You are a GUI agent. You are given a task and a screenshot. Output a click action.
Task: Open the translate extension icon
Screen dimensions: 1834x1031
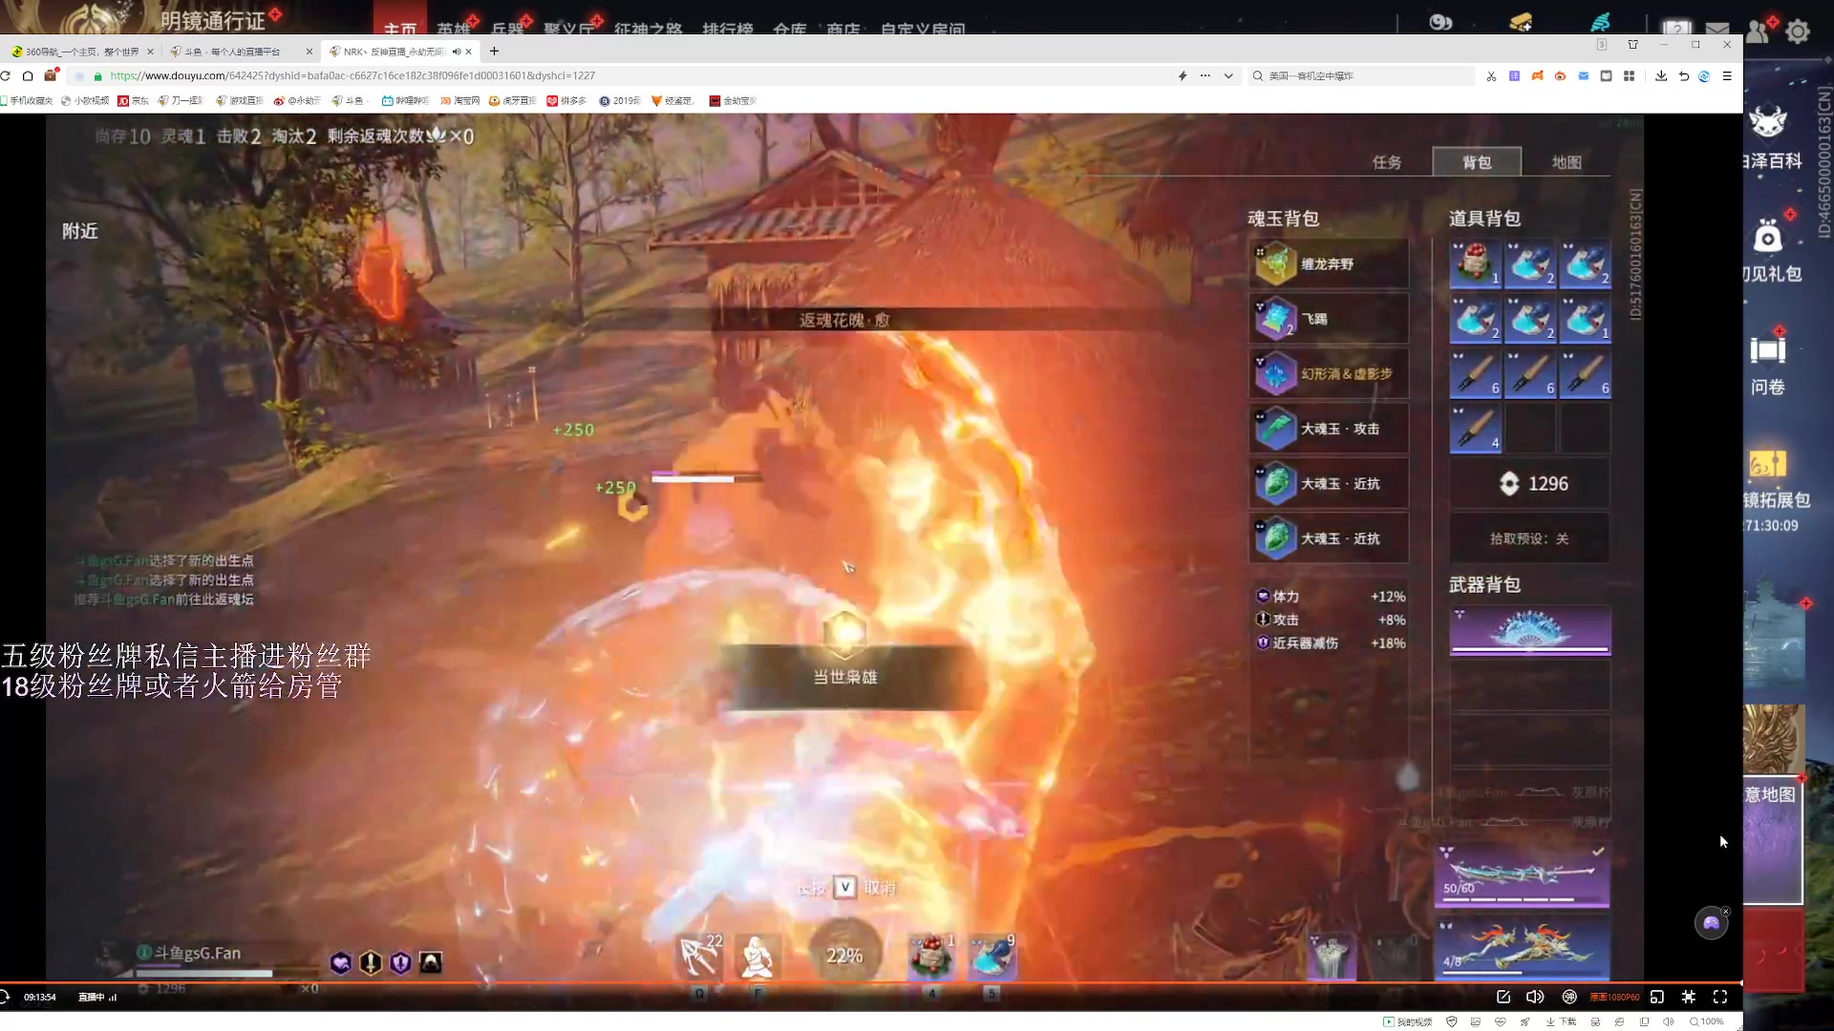[x=1514, y=75]
